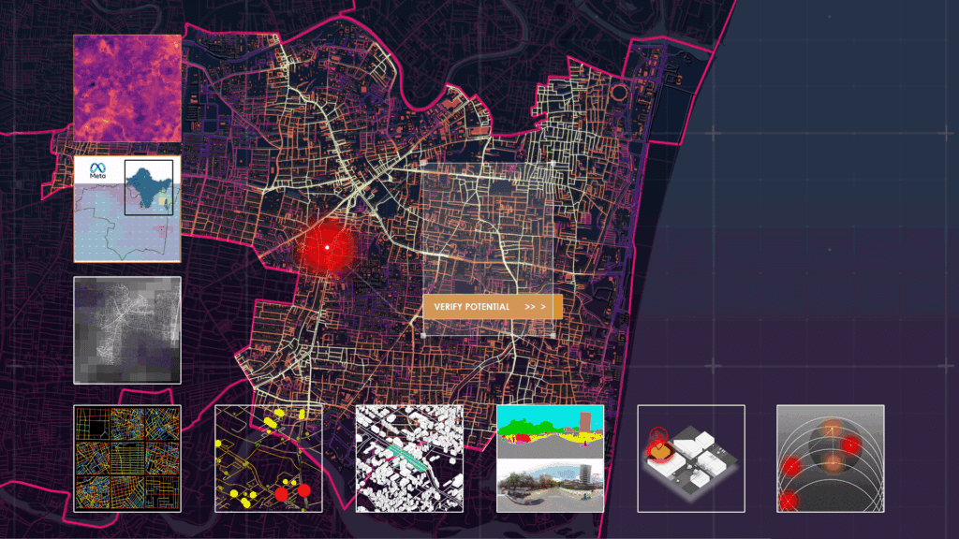Open the concentric circles hotspot thumbnail
Viewport: 959px width, 539px height.
(x=831, y=459)
